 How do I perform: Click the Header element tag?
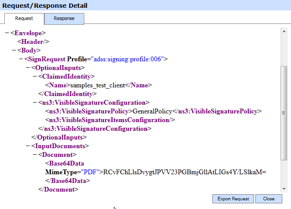[x=33, y=42]
